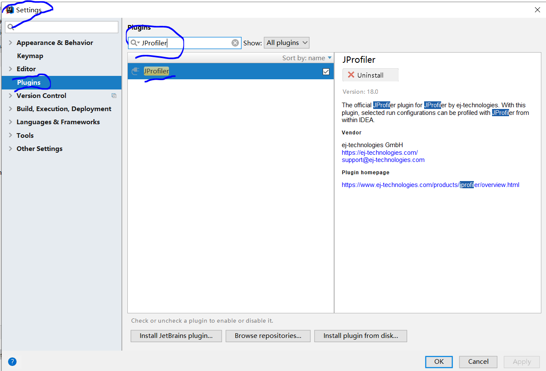
Task: Clear the JProfiler search text
Action: (x=235, y=42)
